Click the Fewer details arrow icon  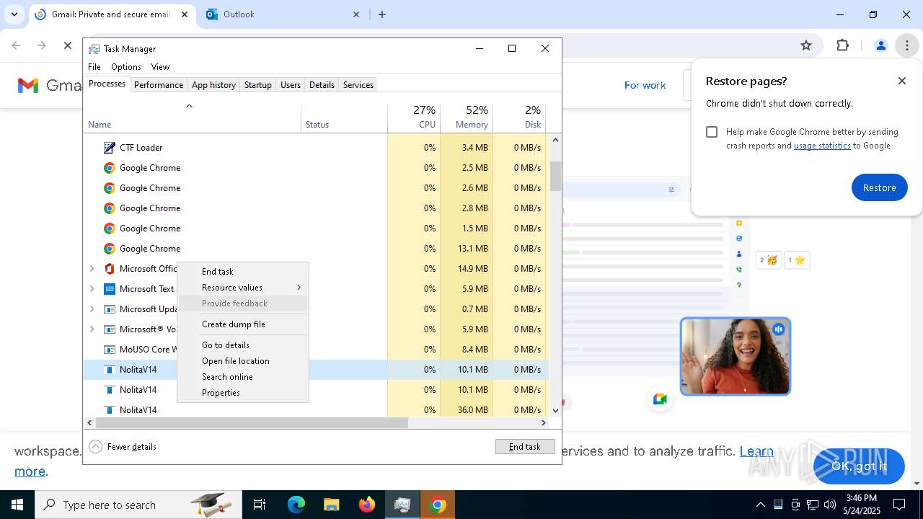tap(95, 446)
